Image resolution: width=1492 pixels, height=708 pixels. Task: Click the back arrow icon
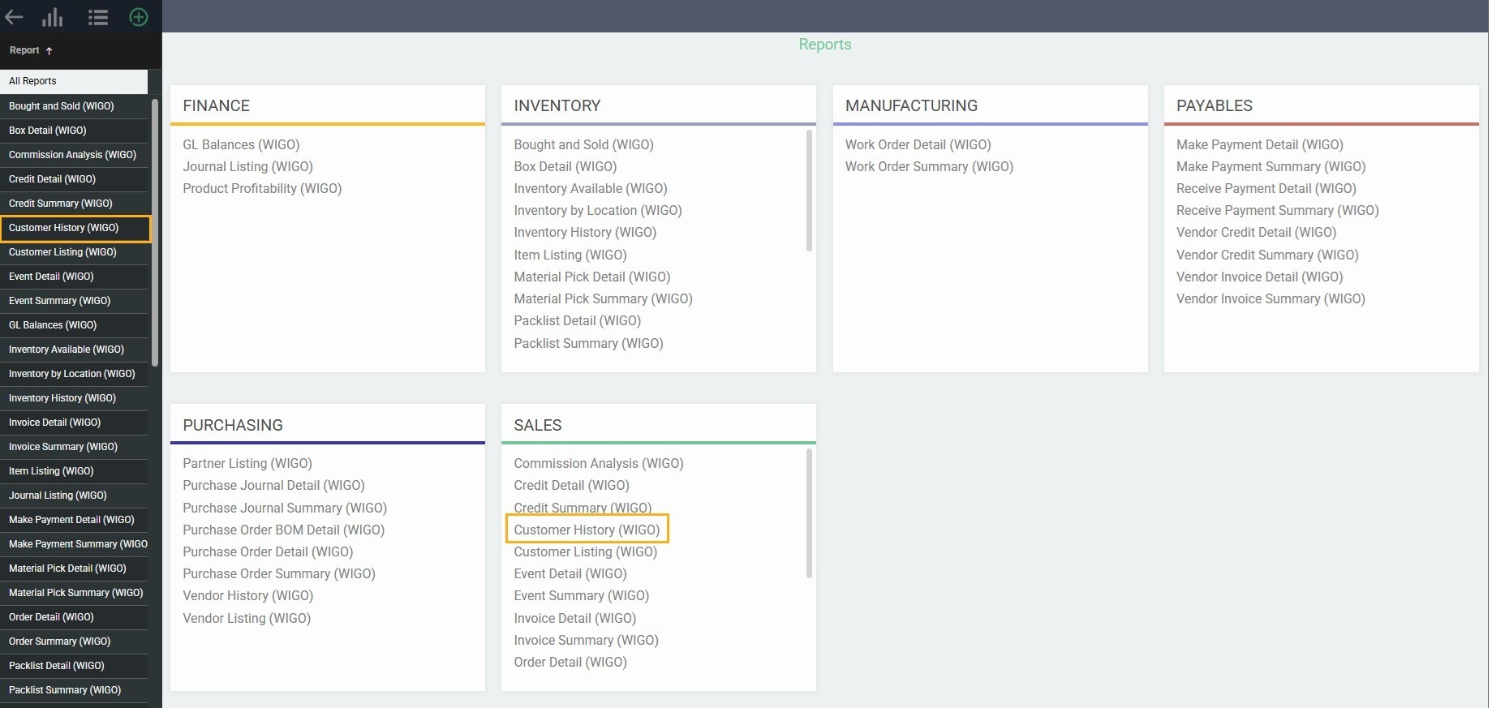click(x=14, y=17)
